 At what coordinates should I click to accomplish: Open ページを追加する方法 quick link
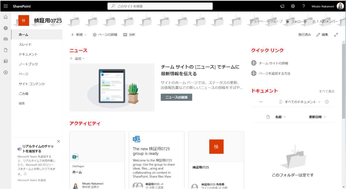(x=275, y=73)
